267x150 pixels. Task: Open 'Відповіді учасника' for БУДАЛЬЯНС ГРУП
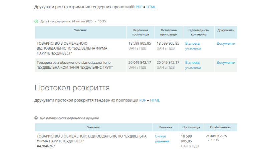click(x=193, y=65)
